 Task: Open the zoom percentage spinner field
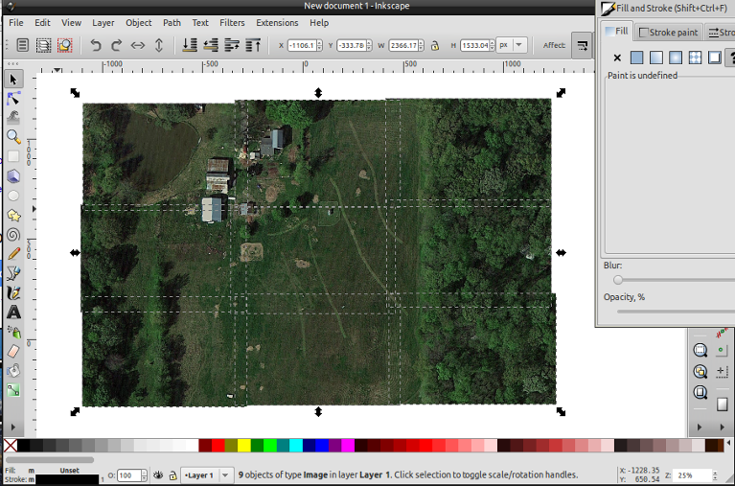coord(688,475)
